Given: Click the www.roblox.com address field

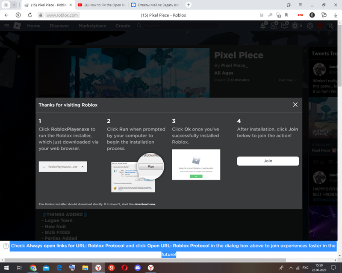Looking at the screenshot, I should coord(62,15).
